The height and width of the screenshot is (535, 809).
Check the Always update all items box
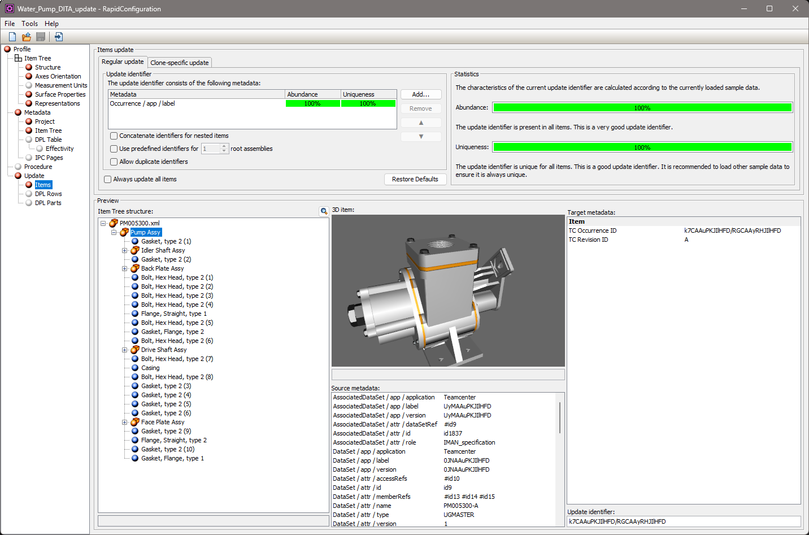(108, 179)
